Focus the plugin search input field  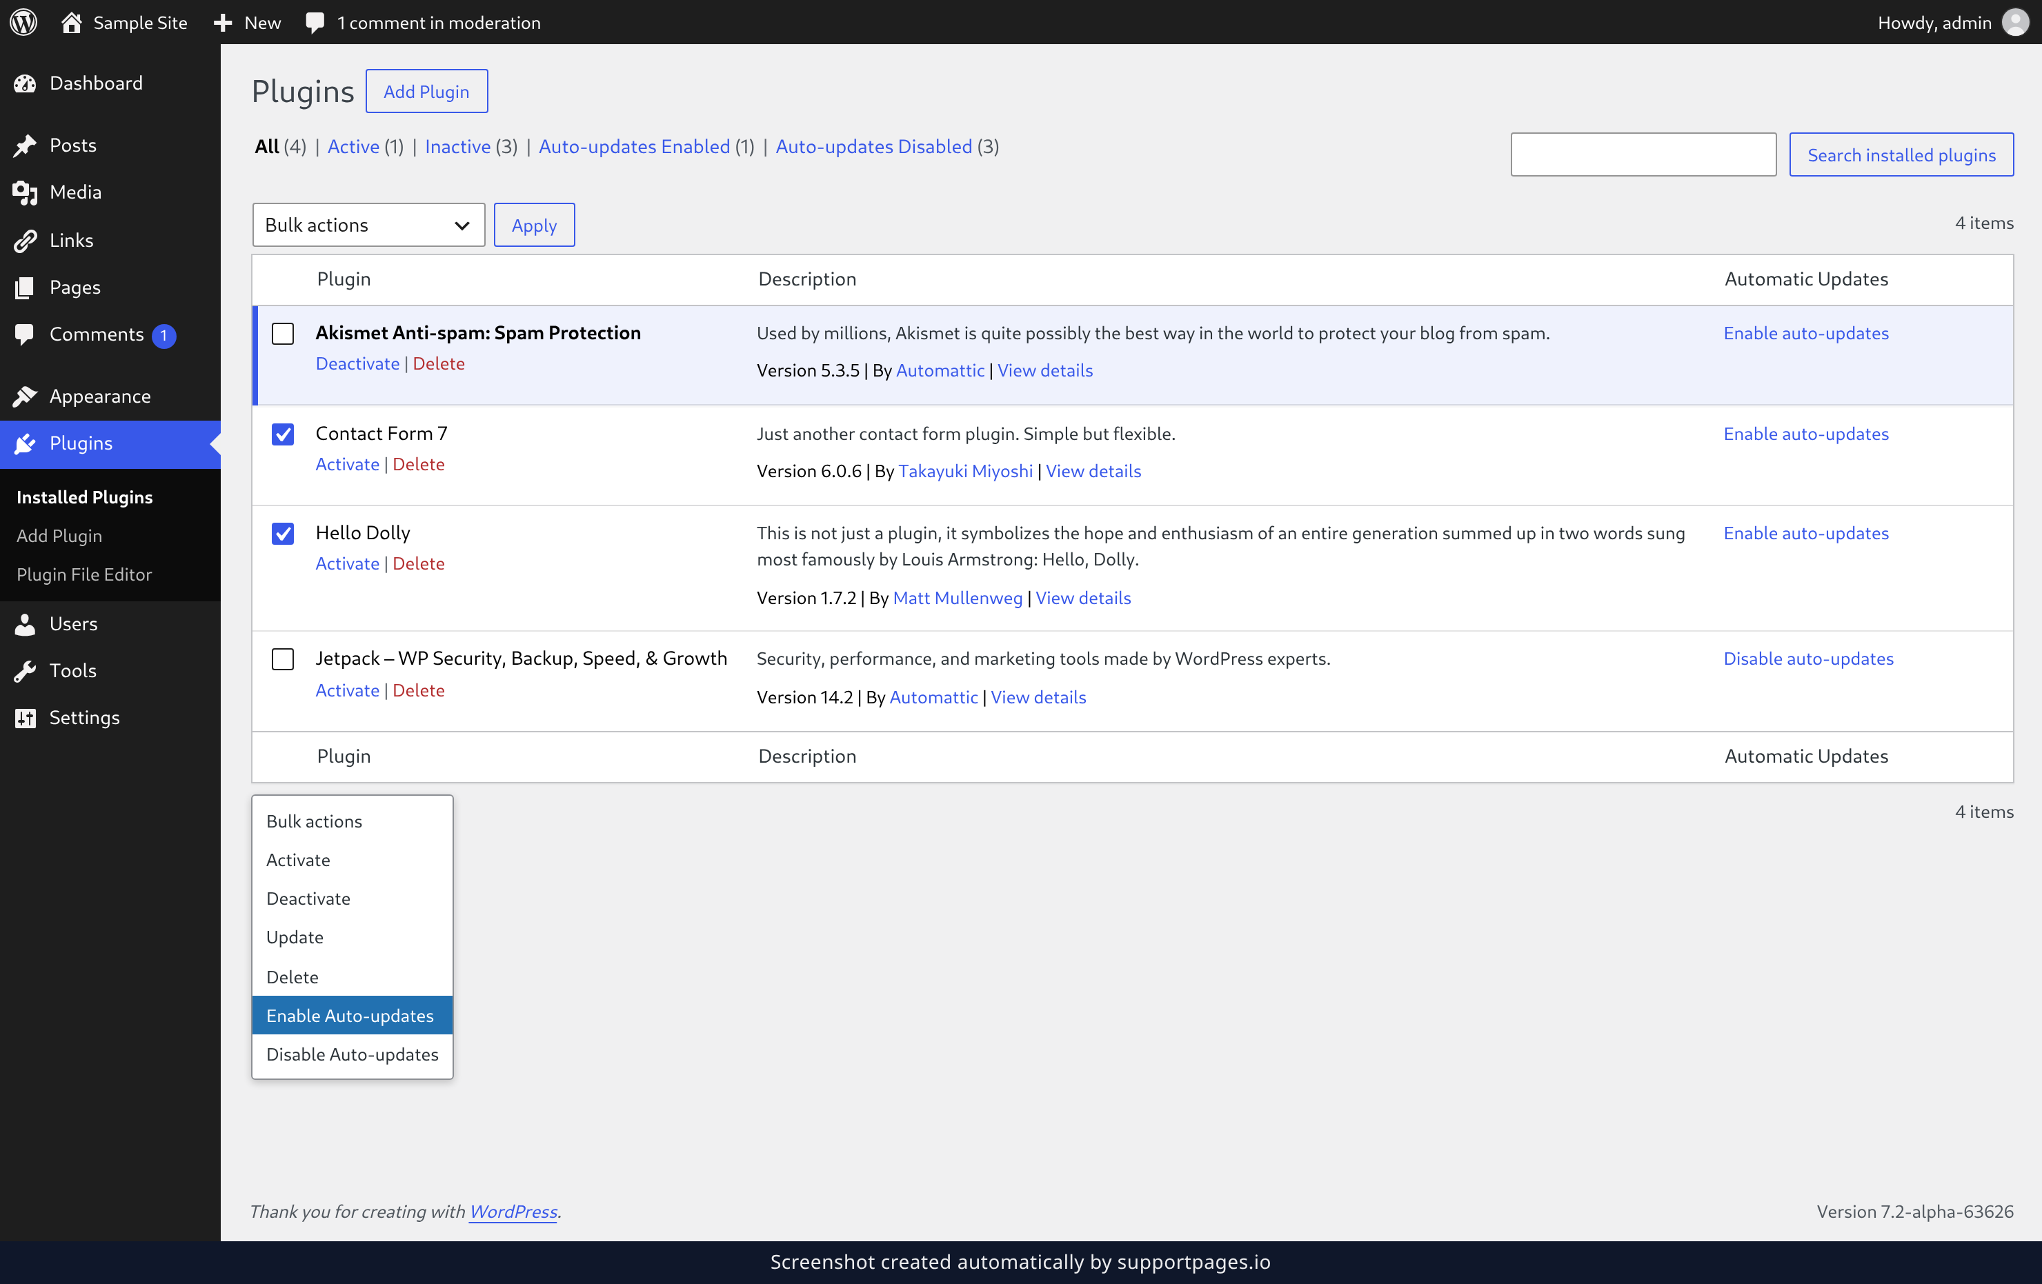click(x=1643, y=154)
